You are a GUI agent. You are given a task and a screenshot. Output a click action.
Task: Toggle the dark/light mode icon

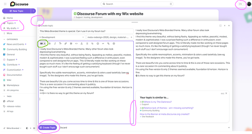coord(27,128)
